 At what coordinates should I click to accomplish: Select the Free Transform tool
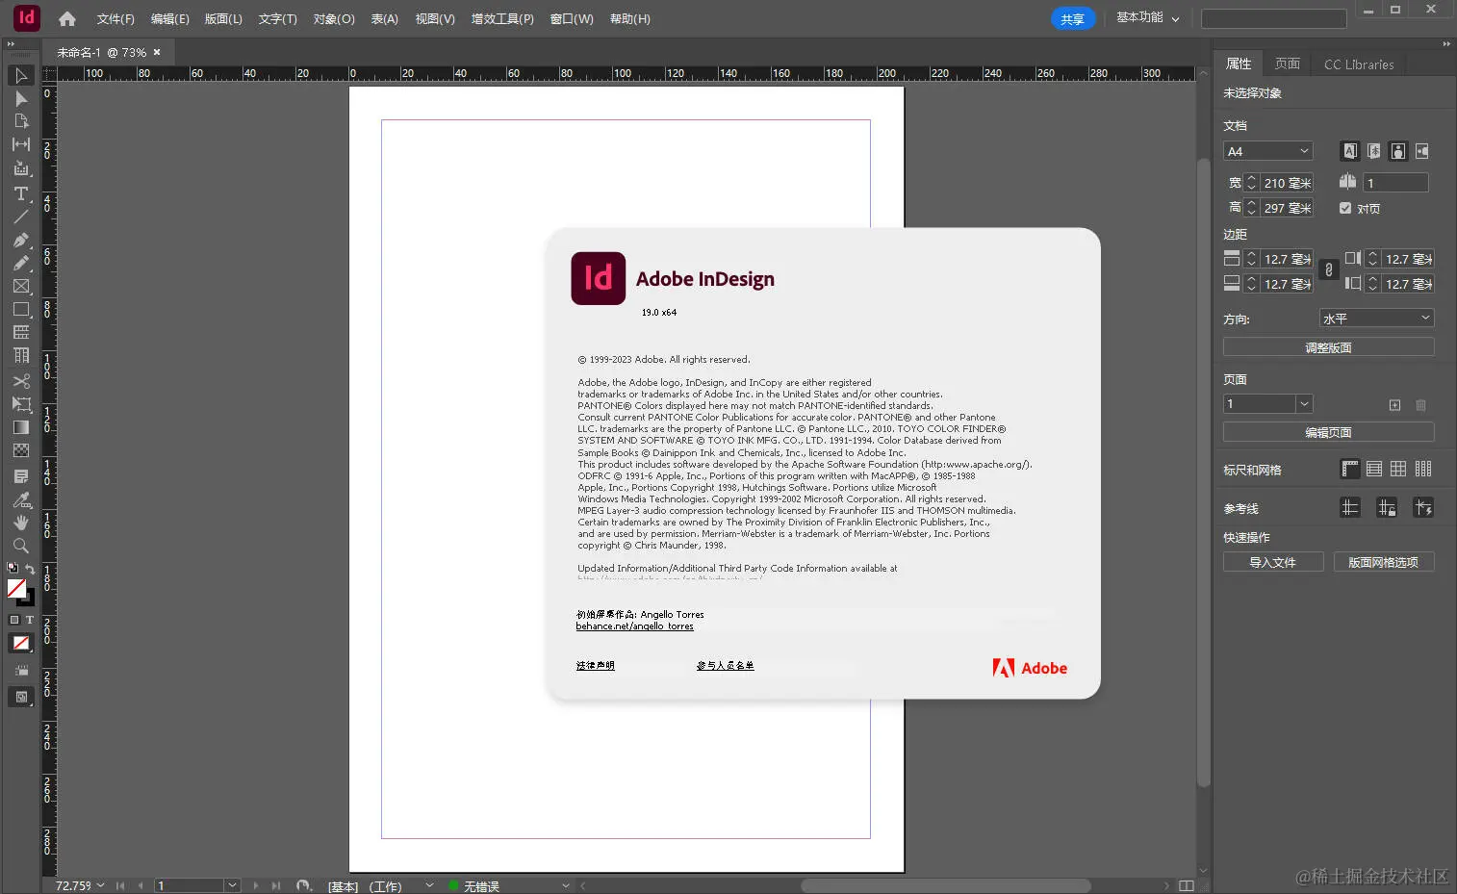tap(21, 404)
